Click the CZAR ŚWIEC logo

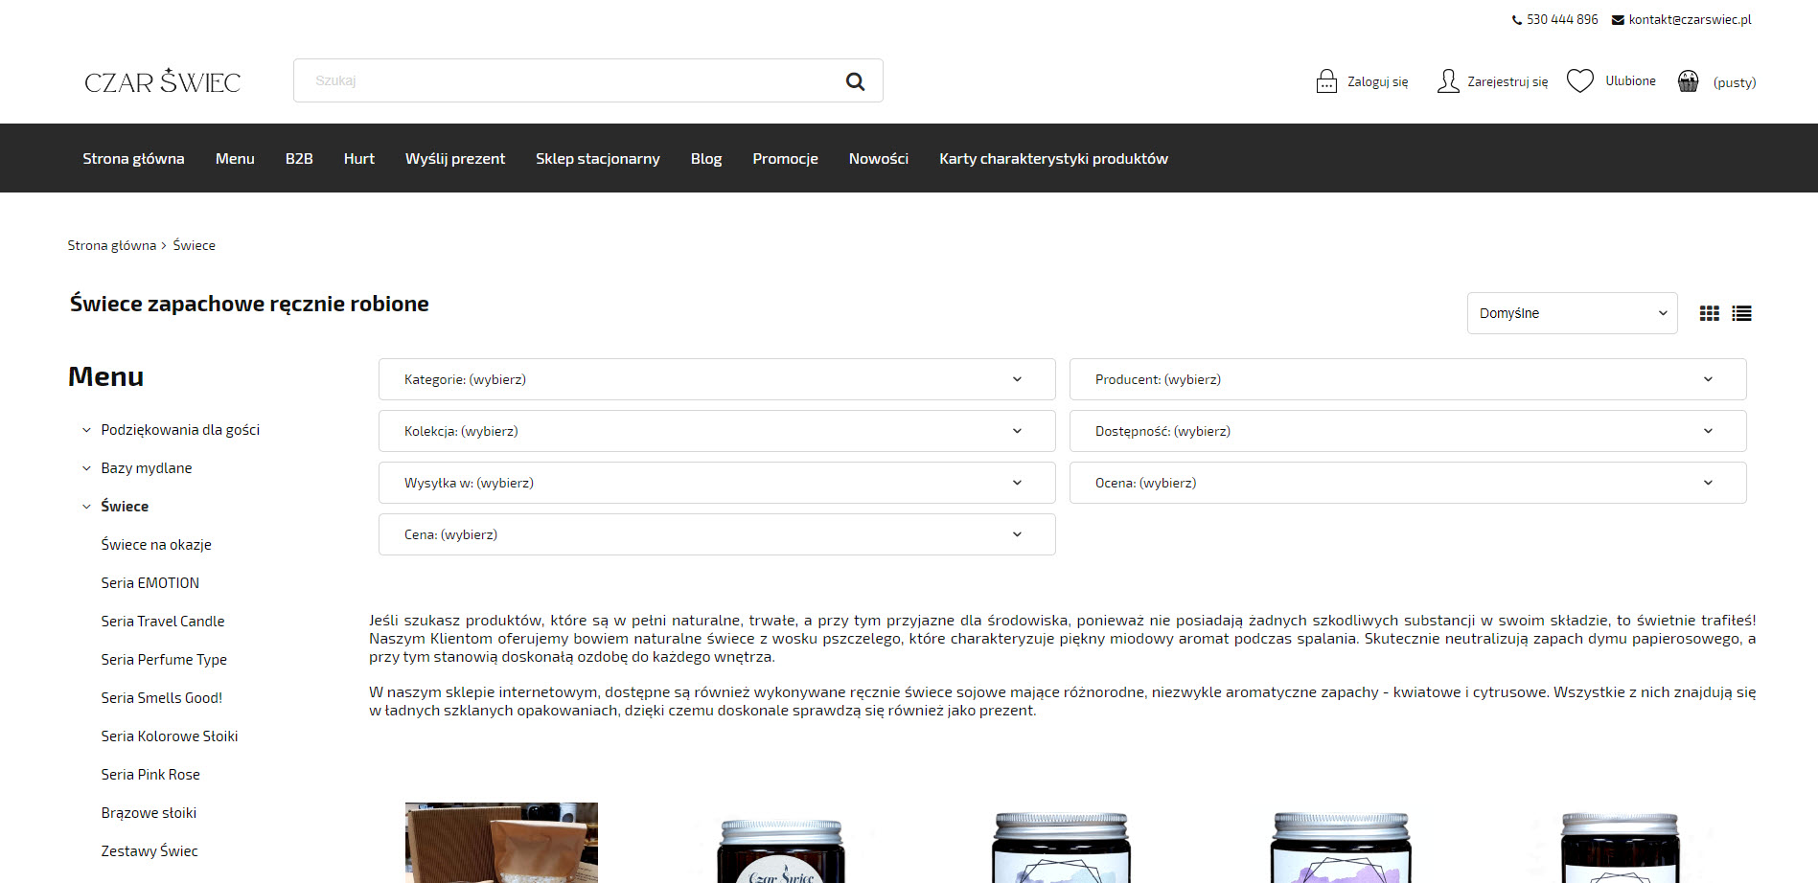pyautogui.click(x=163, y=81)
